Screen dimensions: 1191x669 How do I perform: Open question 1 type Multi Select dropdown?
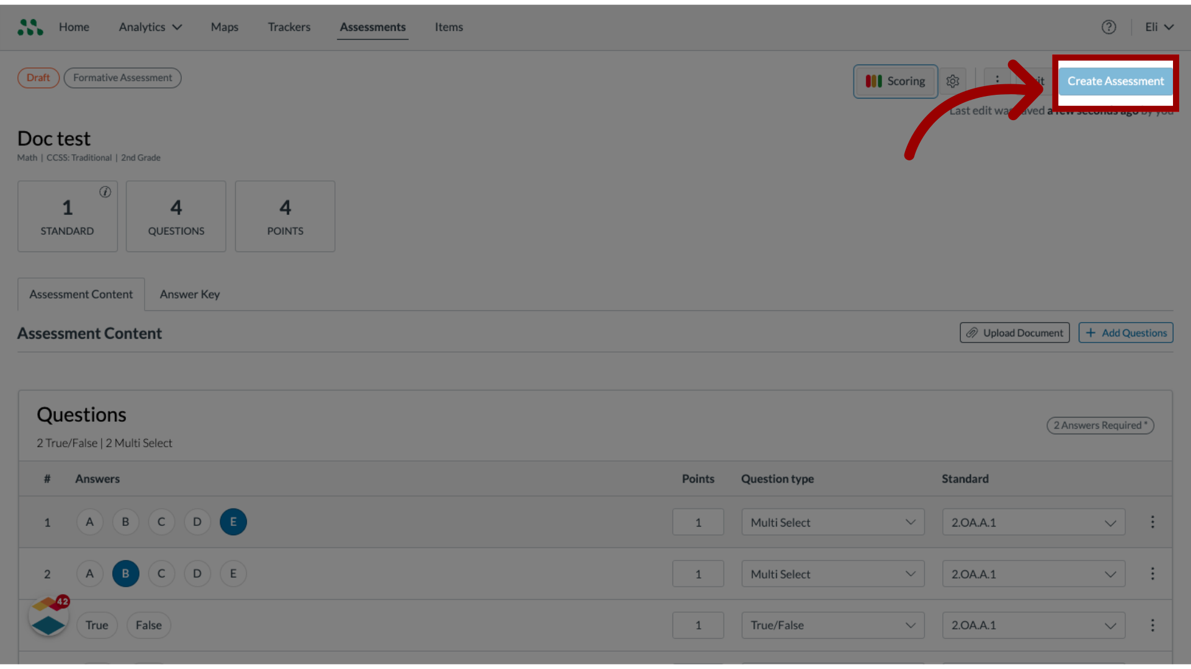click(x=833, y=522)
